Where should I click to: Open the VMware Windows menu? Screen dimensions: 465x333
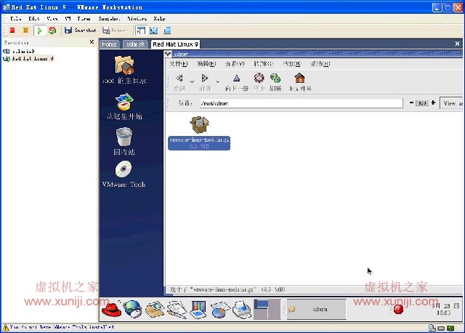tap(137, 18)
